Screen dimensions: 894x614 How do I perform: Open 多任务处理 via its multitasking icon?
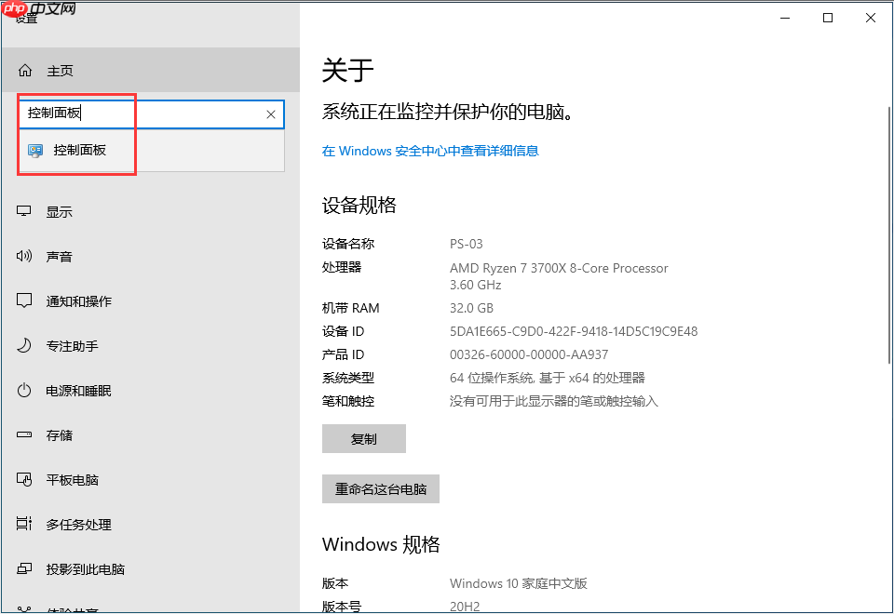click(23, 524)
